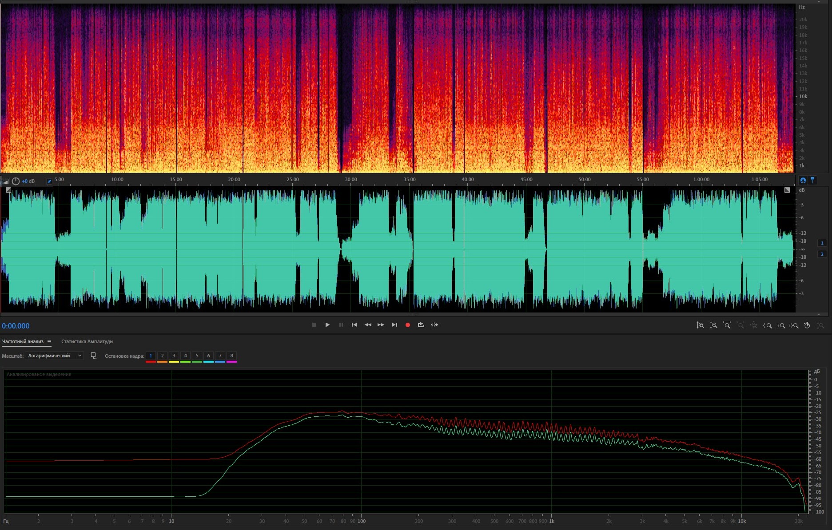Select hold frame button 1
This screenshot has width=832, height=530.
[x=151, y=356]
